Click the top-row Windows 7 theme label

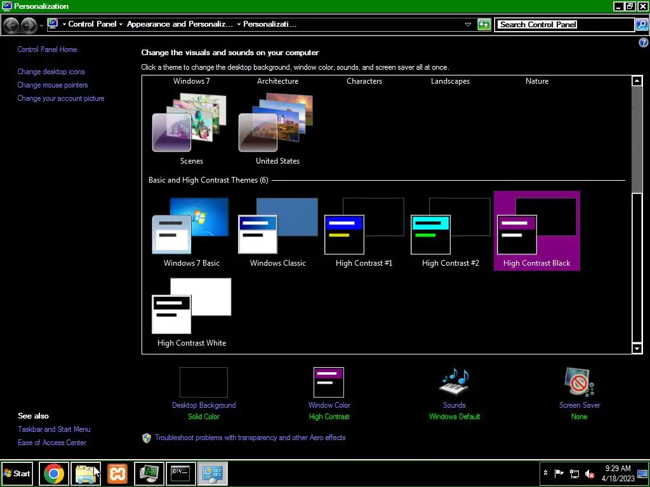(192, 81)
